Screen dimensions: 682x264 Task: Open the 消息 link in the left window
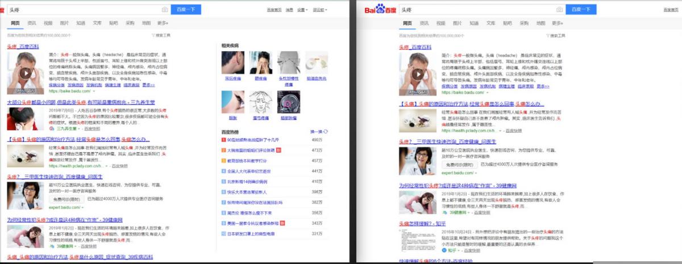coord(289,10)
